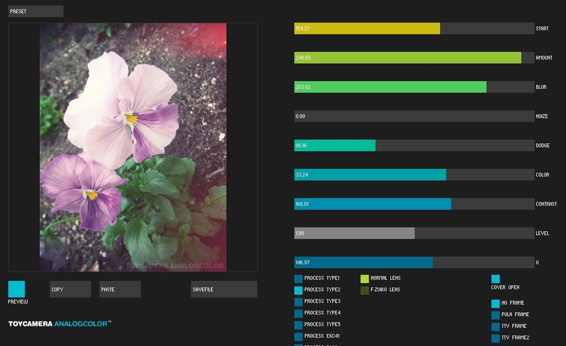This screenshot has height=346, width=566.
Task: Click the SAVEFILE button
Action: 224,289
